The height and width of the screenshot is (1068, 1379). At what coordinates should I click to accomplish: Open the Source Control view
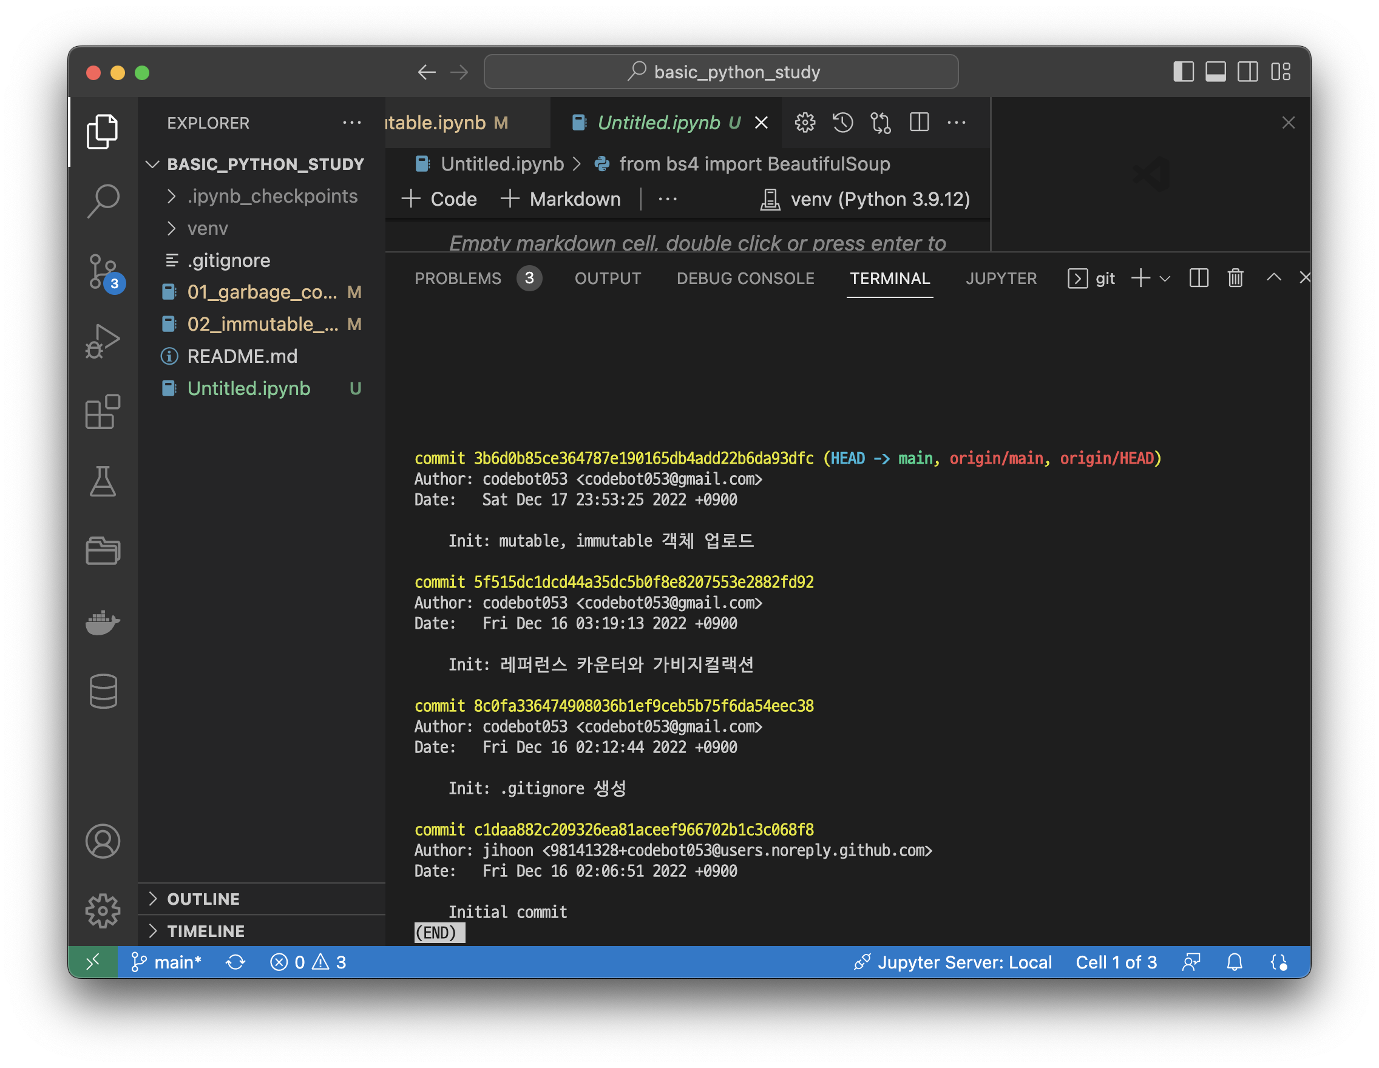(x=103, y=271)
